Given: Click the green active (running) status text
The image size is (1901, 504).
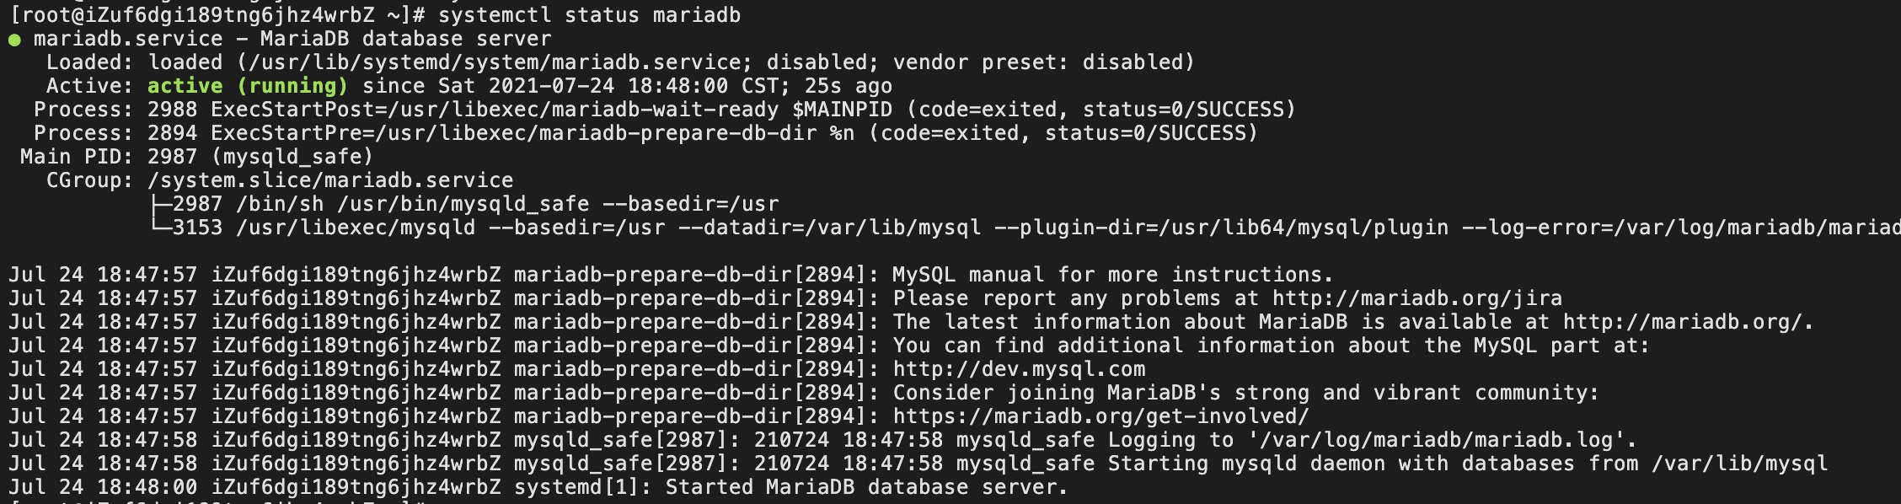Looking at the screenshot, I should point(248,86).
